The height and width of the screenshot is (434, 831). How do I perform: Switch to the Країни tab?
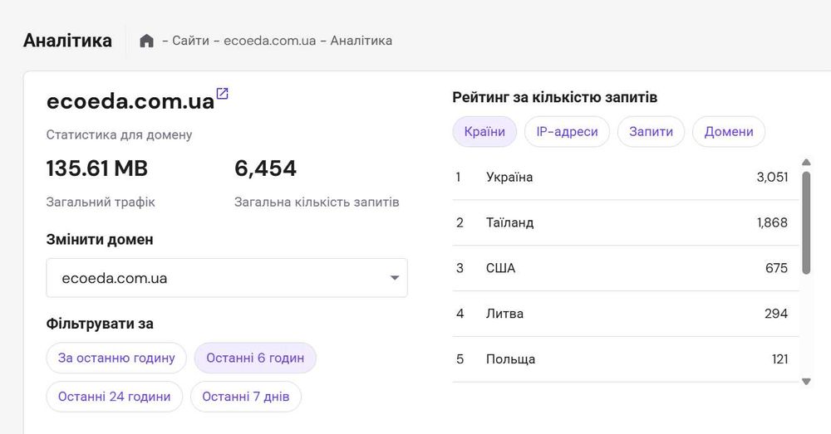484,132
